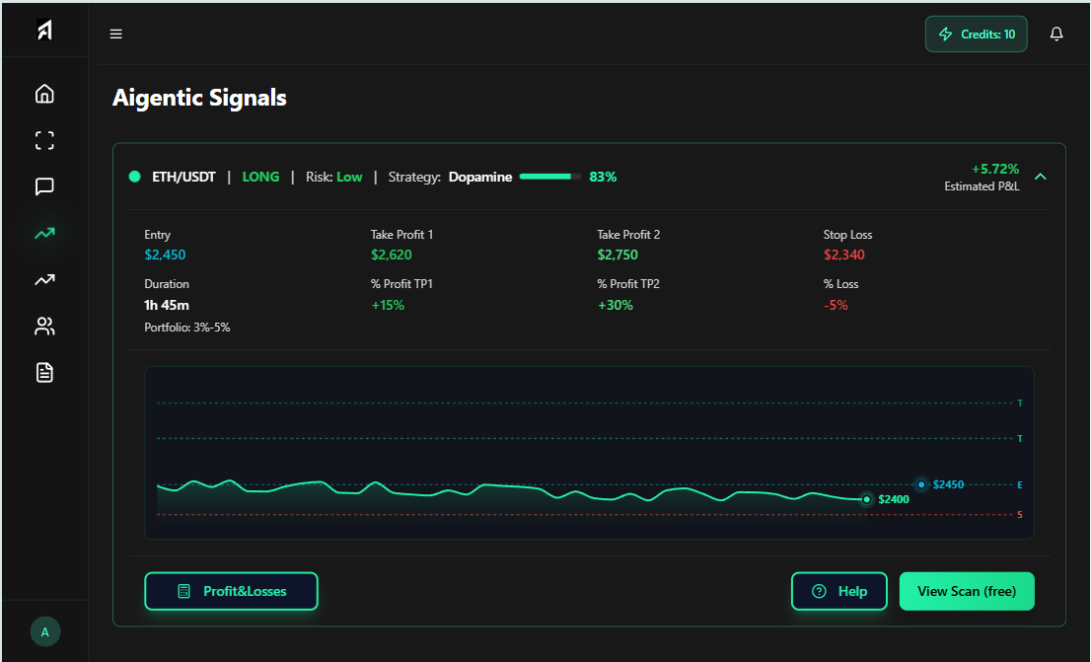The image size is (1091, 662).
Task: Open the document icon in the sidebar
Action: pyautogui.click(x=44, y=372)
